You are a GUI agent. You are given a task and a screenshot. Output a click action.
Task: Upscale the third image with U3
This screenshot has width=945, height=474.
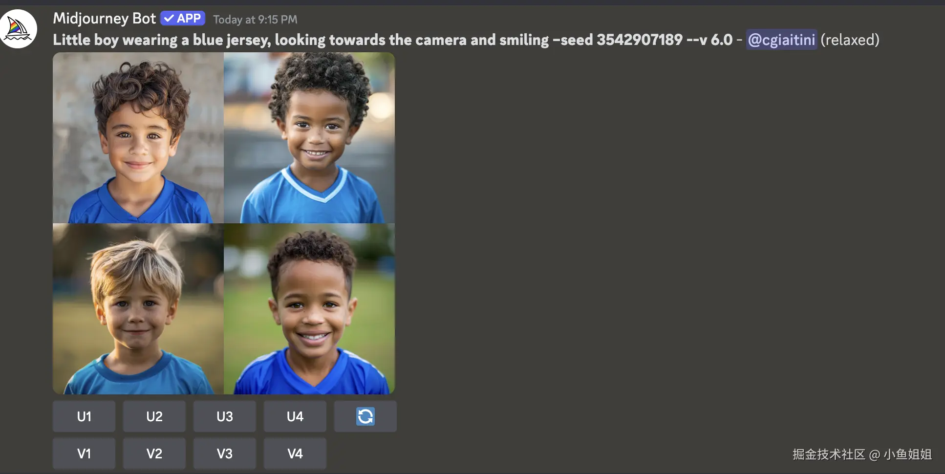(225, 416)
